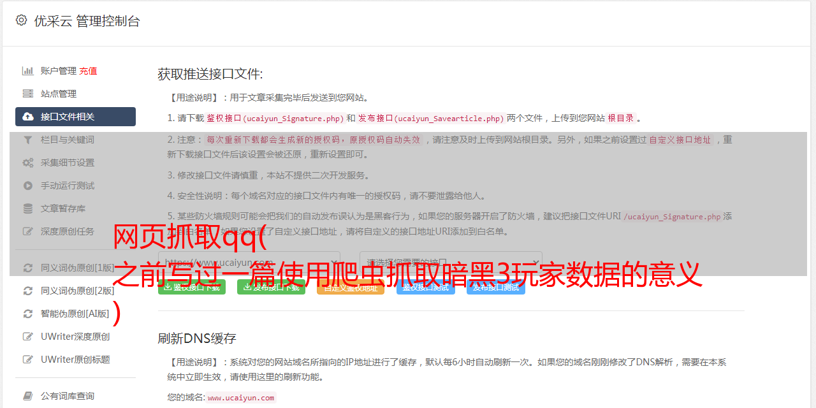Click the /ucaiyun_Signature.php URI text

click(672, 216)
